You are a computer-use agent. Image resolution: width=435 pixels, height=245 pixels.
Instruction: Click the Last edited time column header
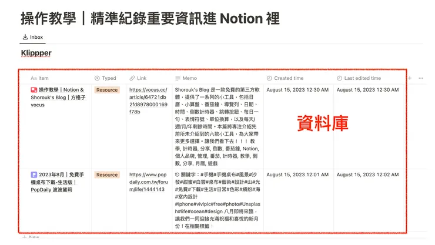tap(359, 78)
